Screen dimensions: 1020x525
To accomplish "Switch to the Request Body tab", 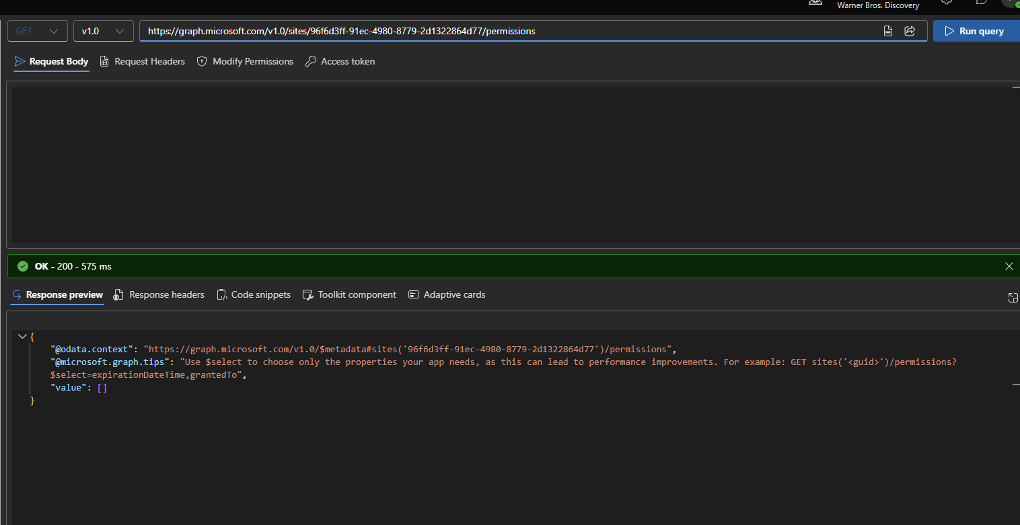I will (x=51, y=61).
